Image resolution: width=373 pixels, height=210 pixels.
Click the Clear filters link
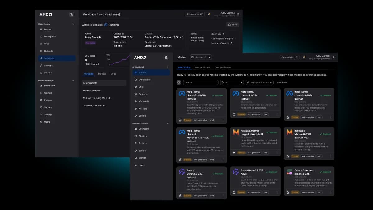pyautogui.click(x=282, y=82)
